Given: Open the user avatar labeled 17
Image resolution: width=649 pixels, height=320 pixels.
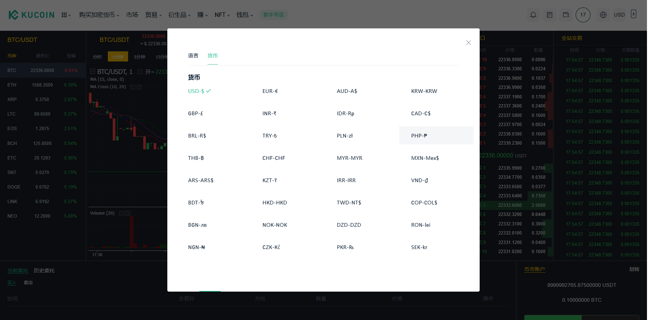Looking at the screenshot, I should pyautogui.click(x=583, y=15).
